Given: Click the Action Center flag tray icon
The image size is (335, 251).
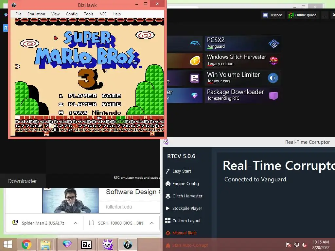Looking at the screenshot, I should 289,245.
